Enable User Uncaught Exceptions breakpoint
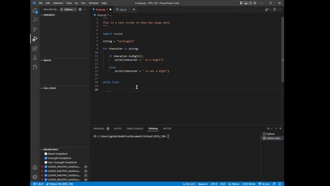This screenshot has height=186, width=330. click(46, 162)
